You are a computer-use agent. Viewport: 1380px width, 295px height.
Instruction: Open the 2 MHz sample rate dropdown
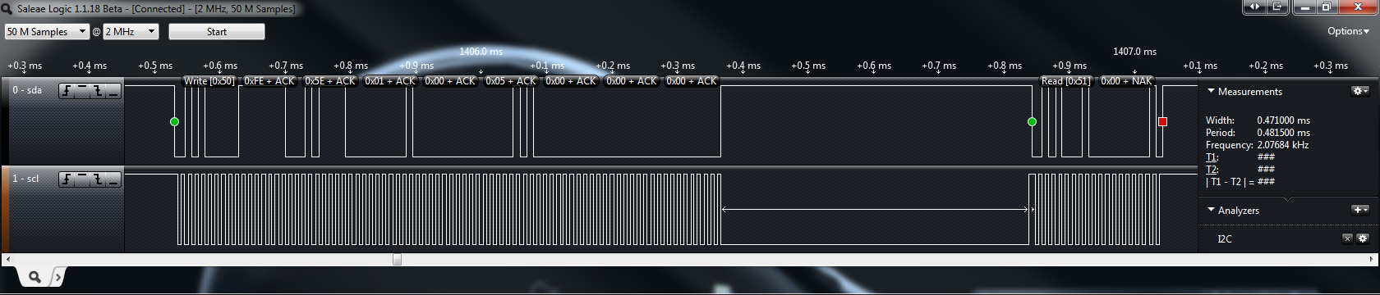click(131, 31)
